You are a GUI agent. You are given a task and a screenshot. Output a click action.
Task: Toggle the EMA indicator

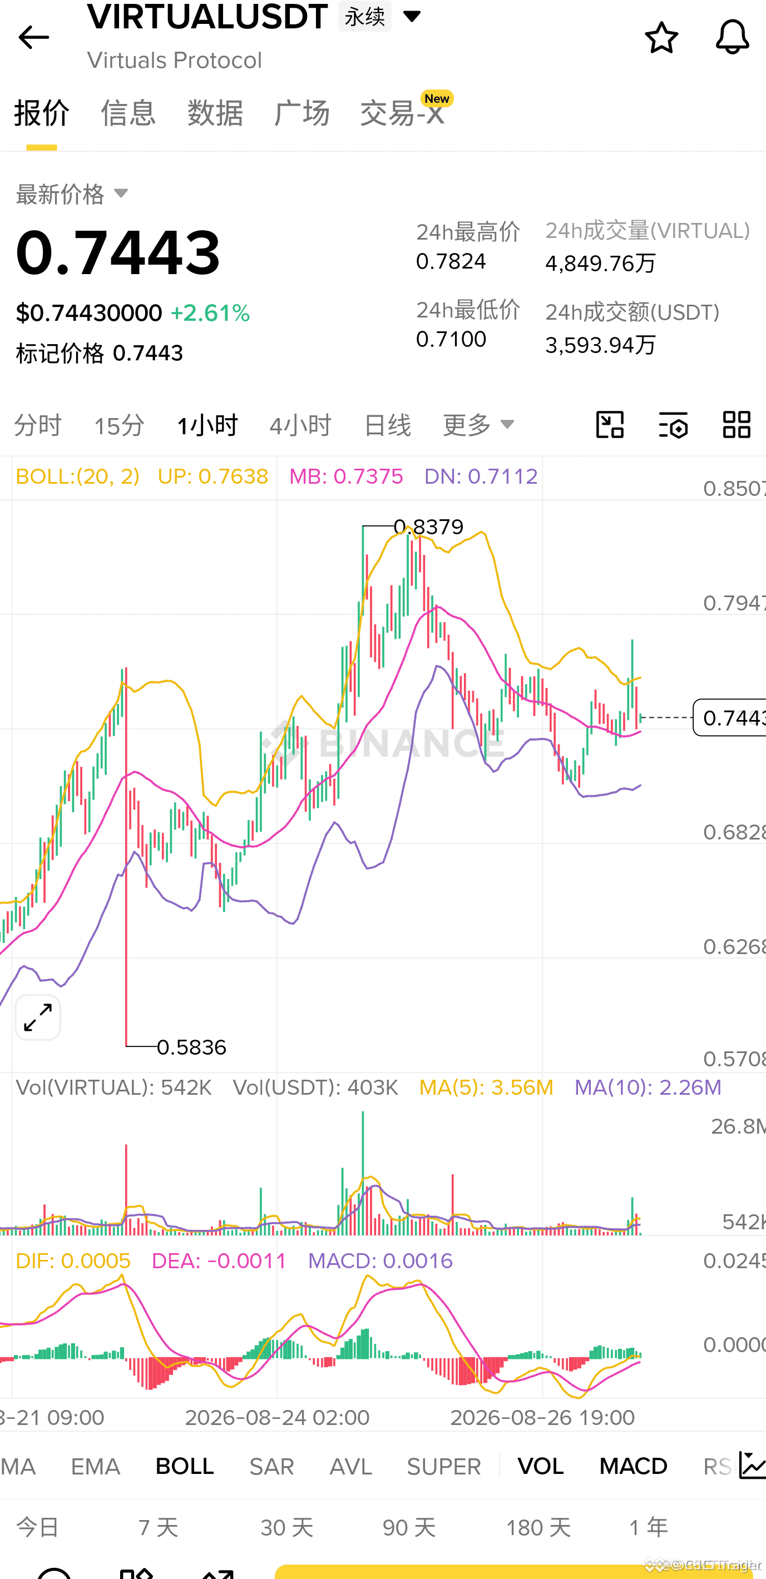pyautogui.click(x=96, y=1466)
